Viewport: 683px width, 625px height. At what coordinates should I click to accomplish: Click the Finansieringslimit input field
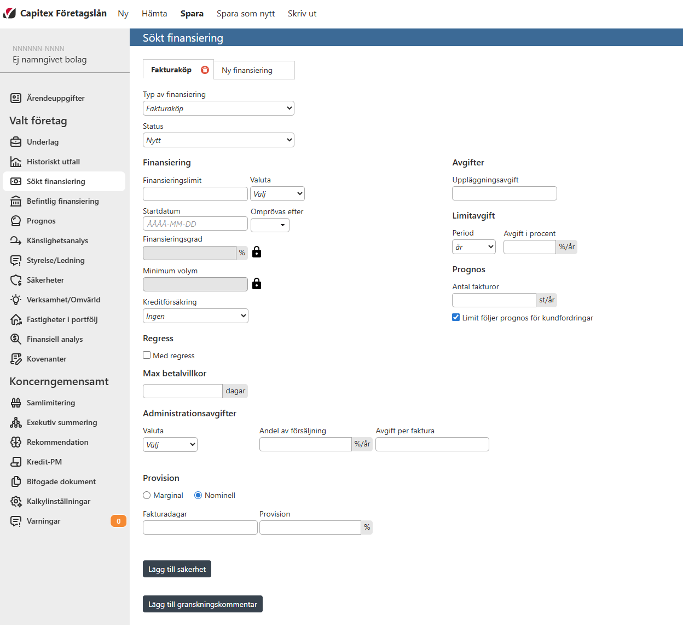click(195, 194)
